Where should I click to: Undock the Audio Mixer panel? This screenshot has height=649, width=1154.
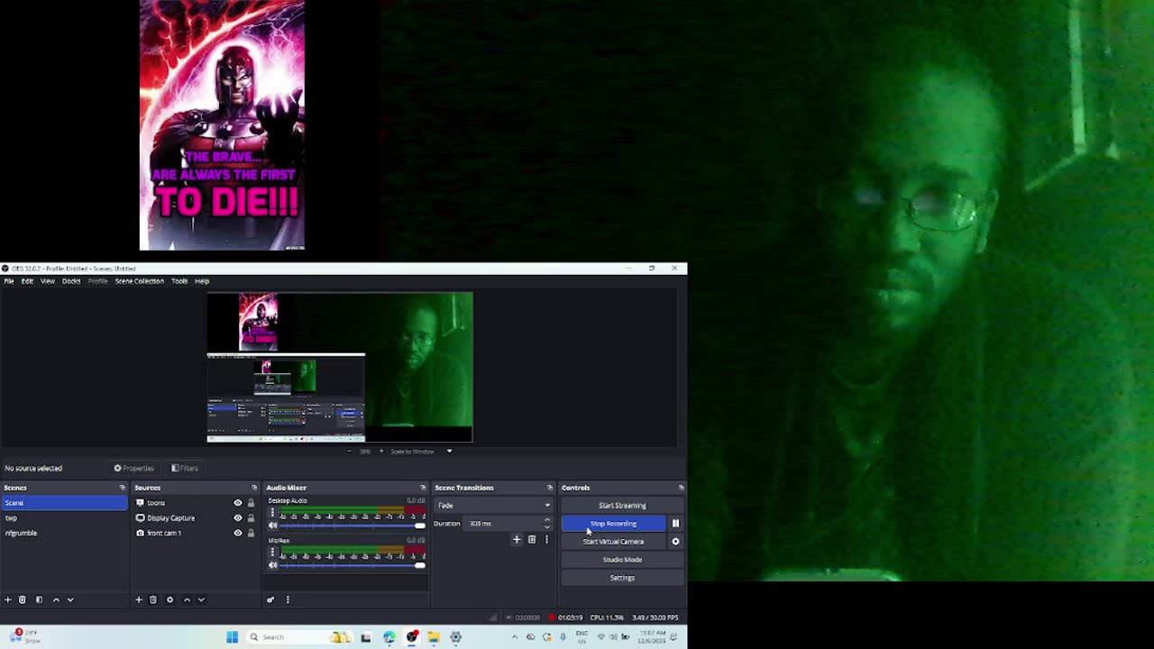coord(423,488)
